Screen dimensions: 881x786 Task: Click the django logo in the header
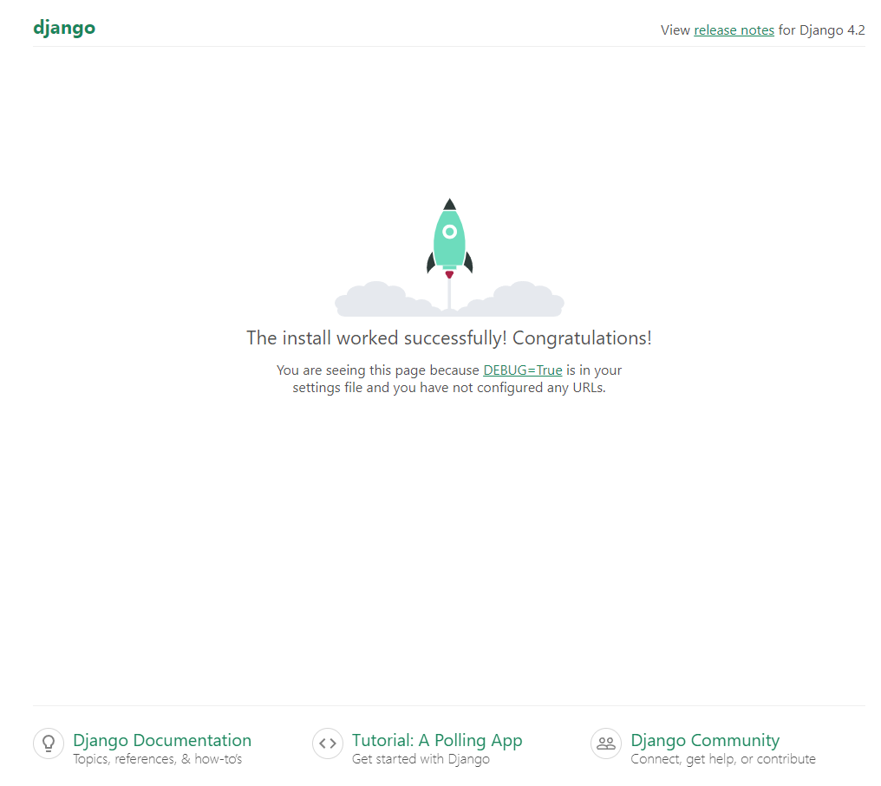click(64, 28)
